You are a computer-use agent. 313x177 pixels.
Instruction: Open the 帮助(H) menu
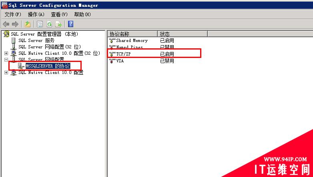click(x=82, y=14)
